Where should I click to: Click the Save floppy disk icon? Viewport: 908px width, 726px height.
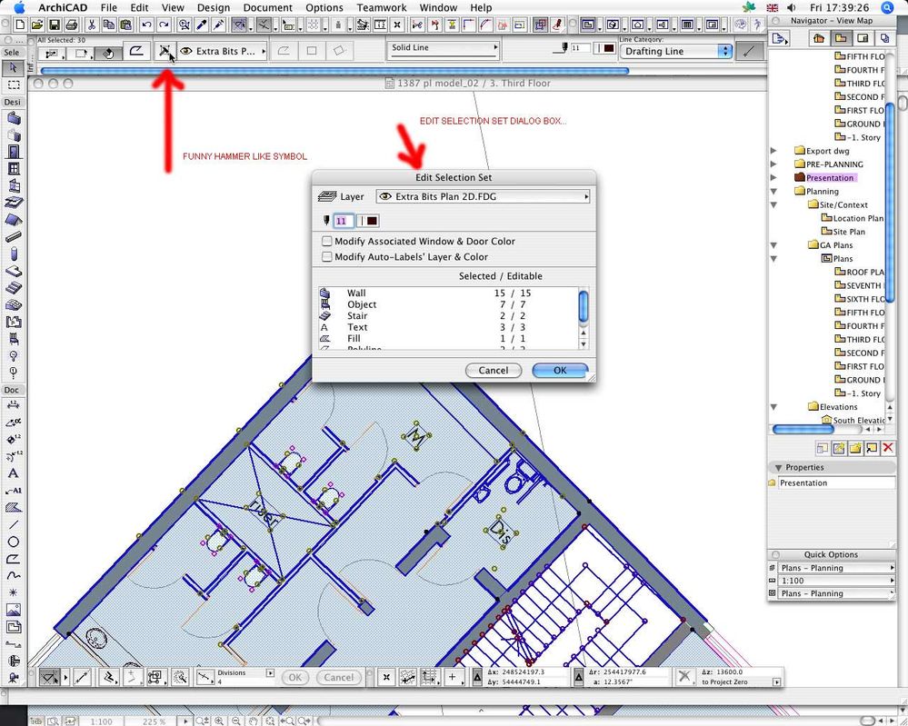[x=55, y=25]
